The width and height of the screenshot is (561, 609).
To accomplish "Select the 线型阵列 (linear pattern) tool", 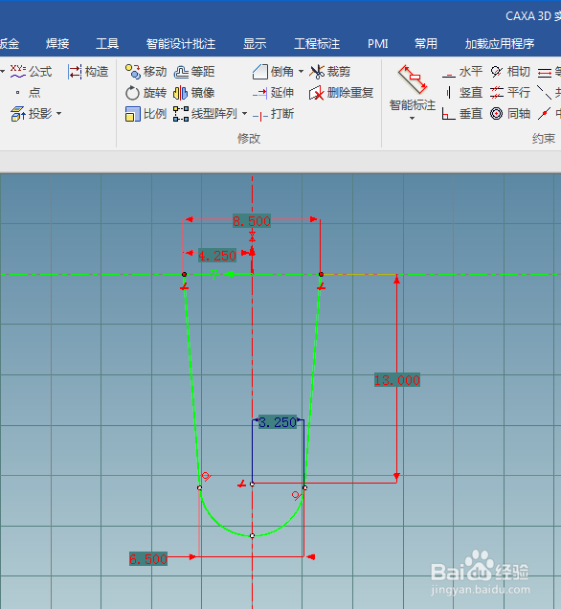I will (x=206, y=113).
